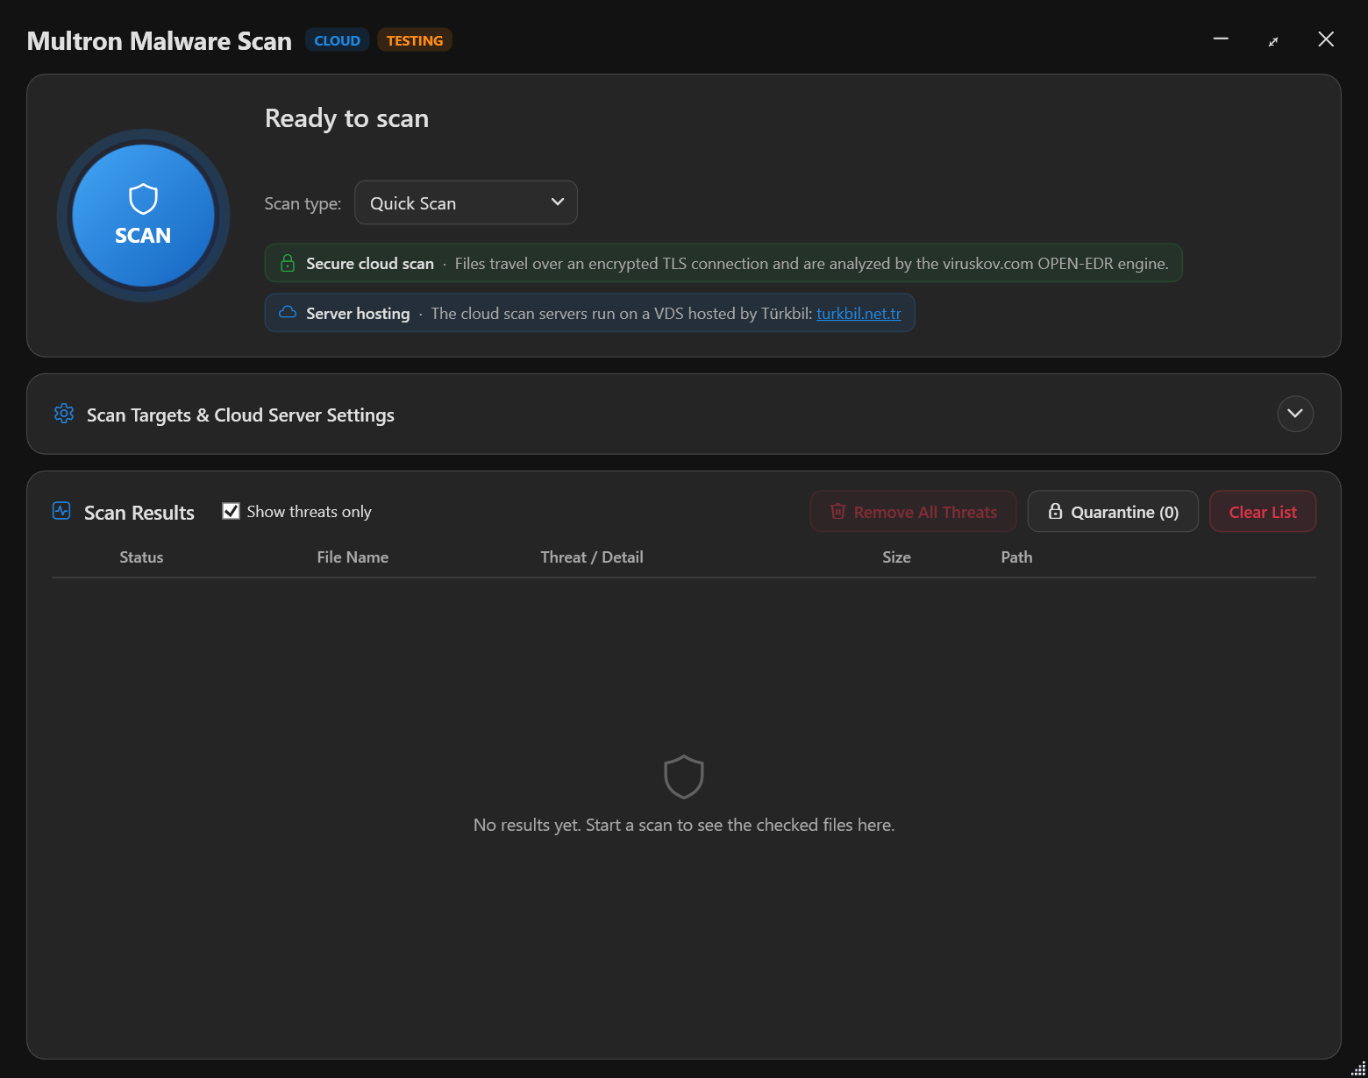Click the Threat / Detail column header

(x=592, y=557)
